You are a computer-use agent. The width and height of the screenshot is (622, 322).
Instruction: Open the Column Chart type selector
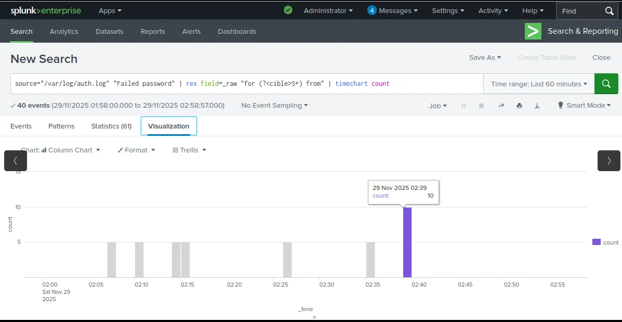pos(71,150)
